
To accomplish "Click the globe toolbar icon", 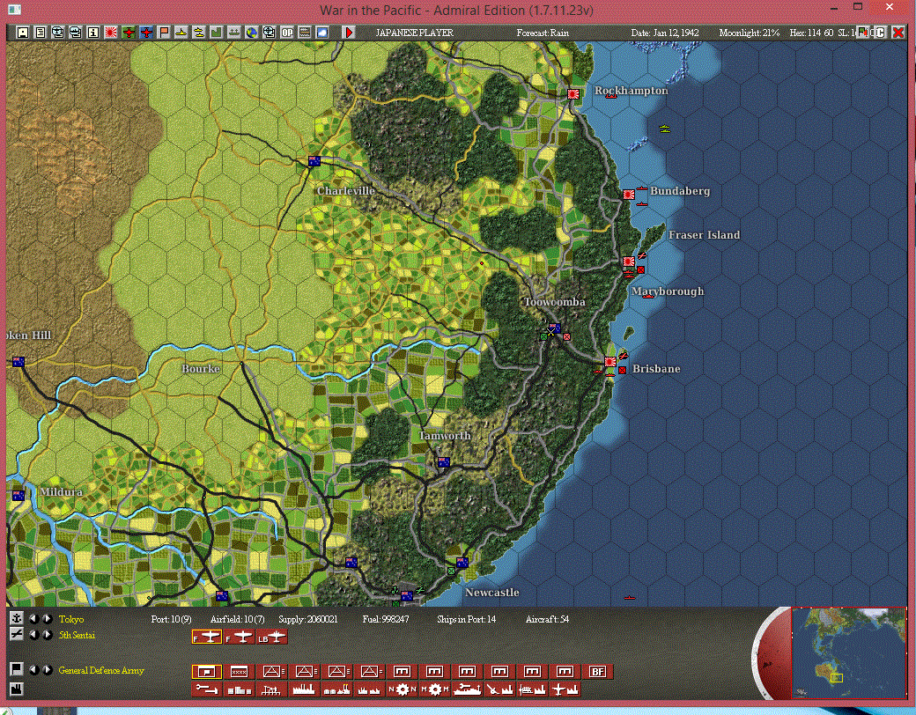I will (252, 33).
